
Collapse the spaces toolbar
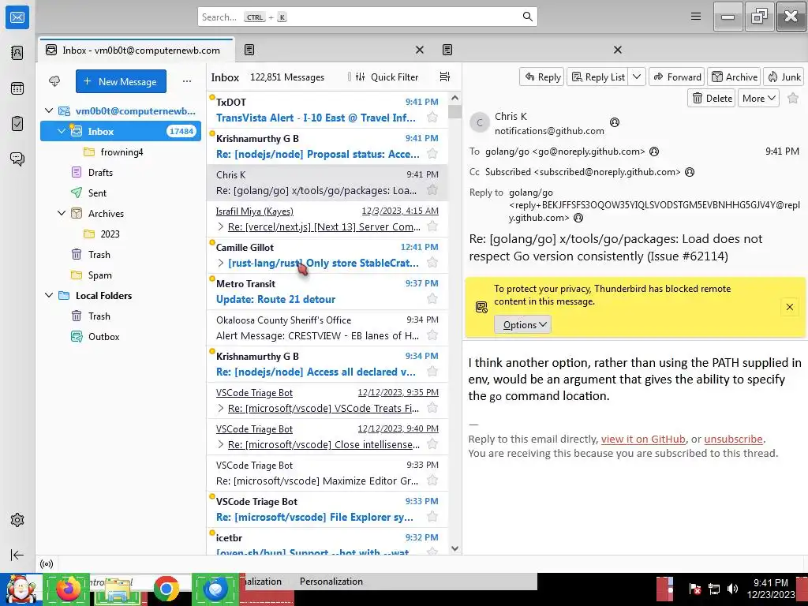point(17,555)
